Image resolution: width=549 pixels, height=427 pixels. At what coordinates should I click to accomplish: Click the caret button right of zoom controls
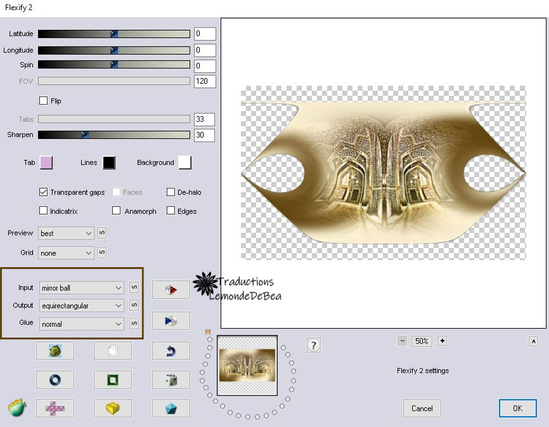coord(533,341)
